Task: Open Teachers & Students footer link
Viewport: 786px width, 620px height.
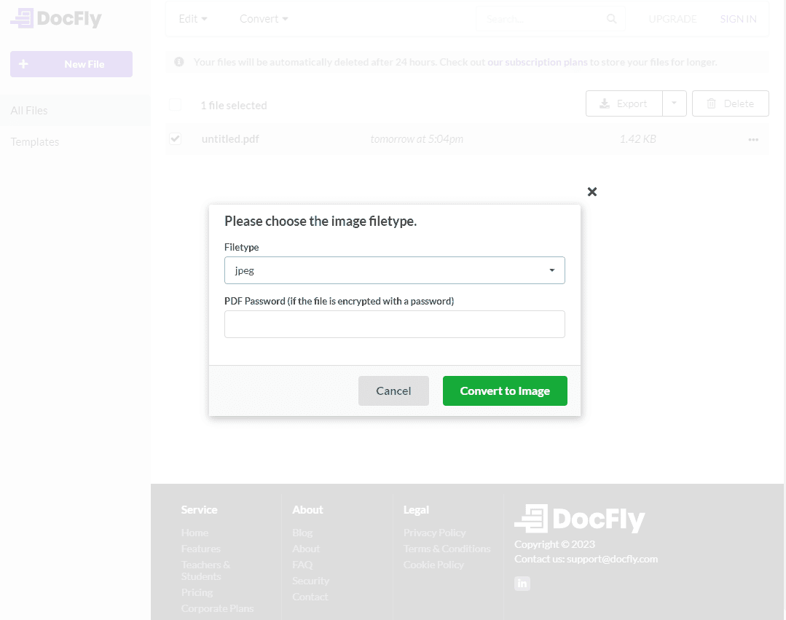Action: tap(205, 570)
